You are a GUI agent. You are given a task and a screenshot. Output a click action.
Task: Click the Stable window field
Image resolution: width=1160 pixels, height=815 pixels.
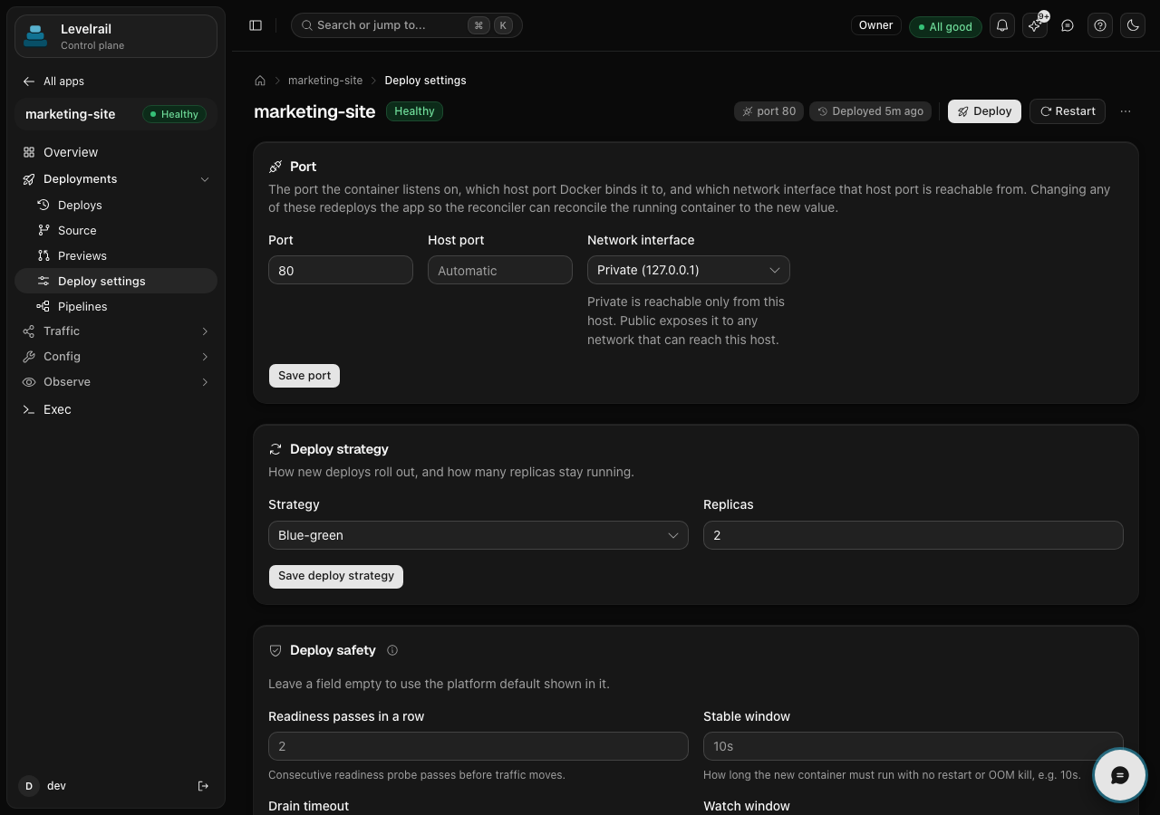[913, 746]
